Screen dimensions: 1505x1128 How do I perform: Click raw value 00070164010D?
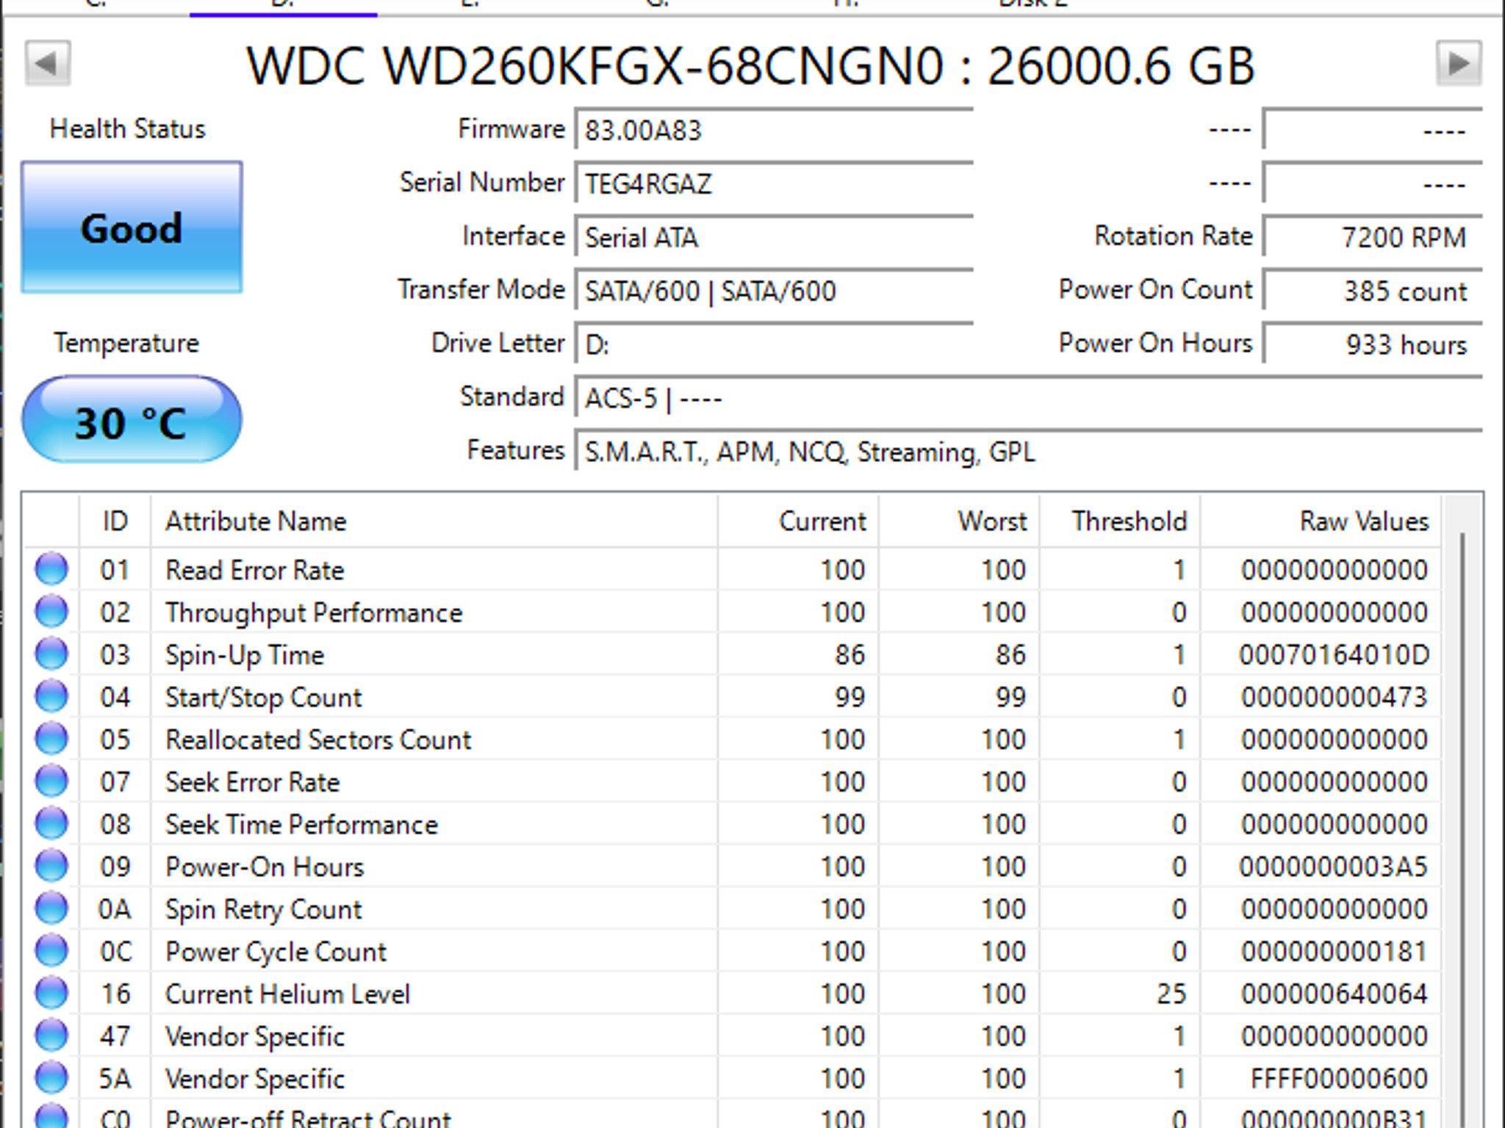pos(1334,655)
